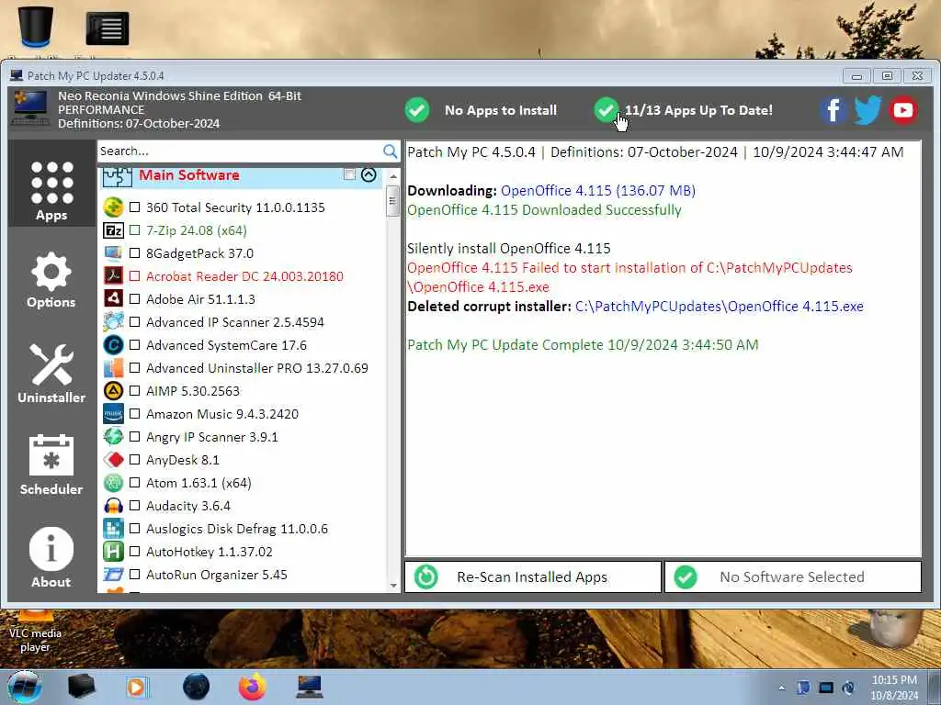Check the Adobe Air 51.1.1.3 box

[x=135, y=299]
